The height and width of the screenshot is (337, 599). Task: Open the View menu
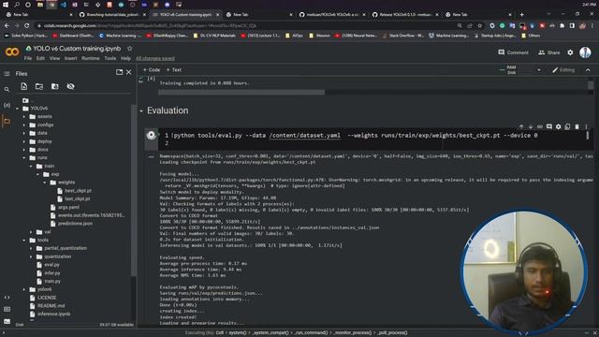[54, 58]
